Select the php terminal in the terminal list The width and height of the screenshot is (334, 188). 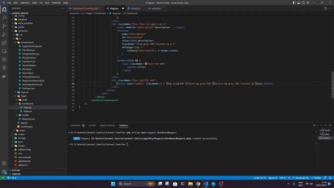(326, 134)
